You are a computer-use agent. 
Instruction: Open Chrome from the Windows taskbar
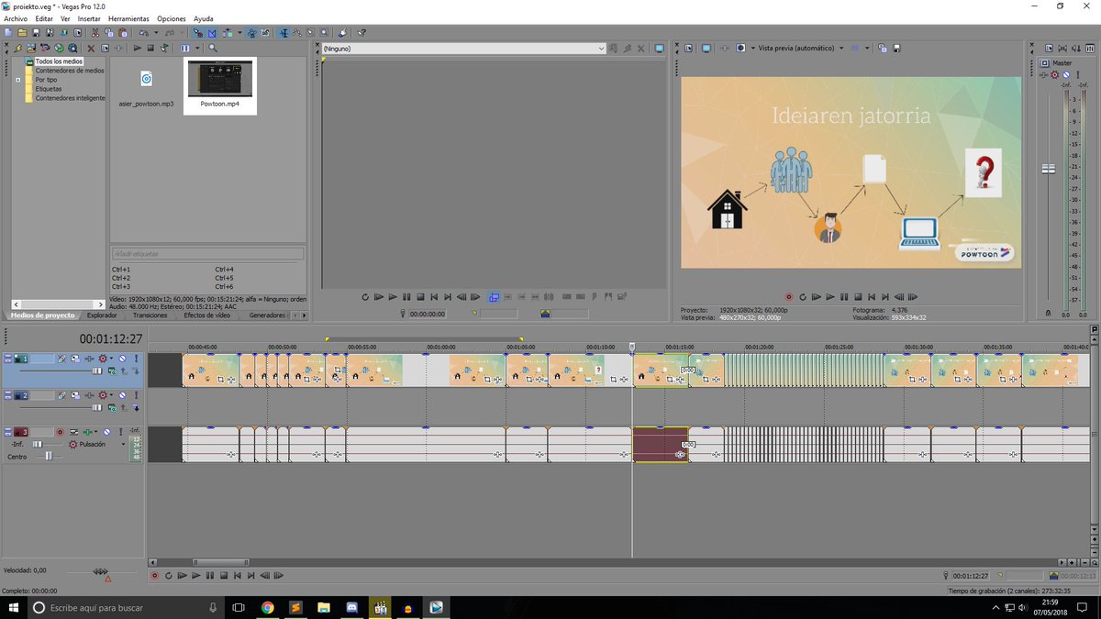267,607
